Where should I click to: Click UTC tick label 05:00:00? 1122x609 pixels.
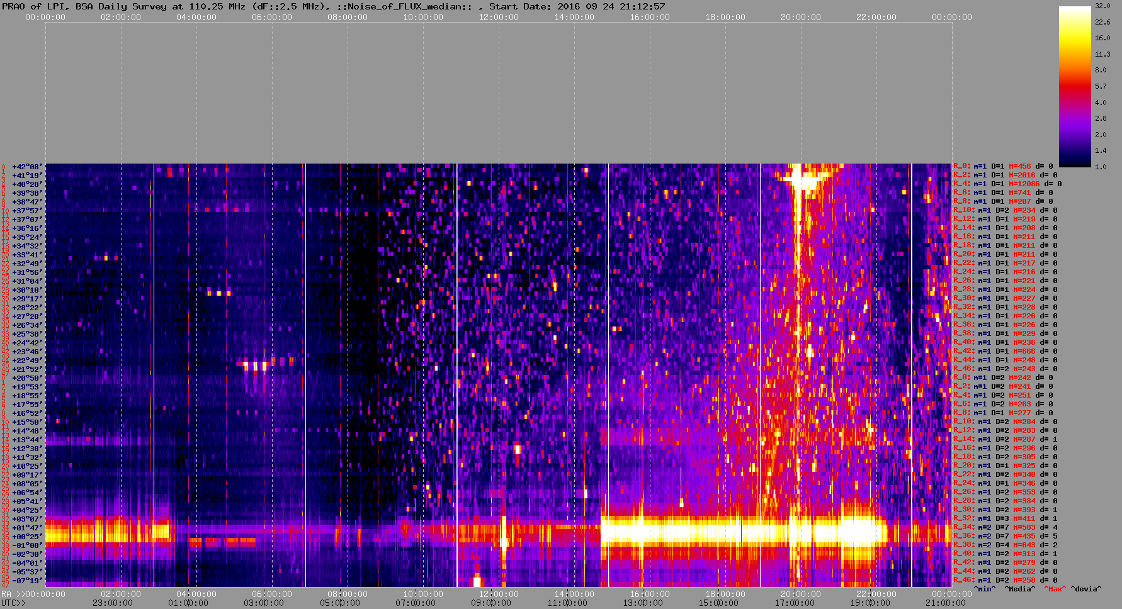click(340, 603)
